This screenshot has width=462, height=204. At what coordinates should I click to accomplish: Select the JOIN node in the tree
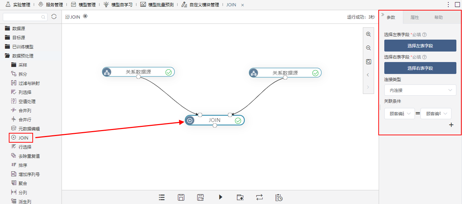[21, 138]
